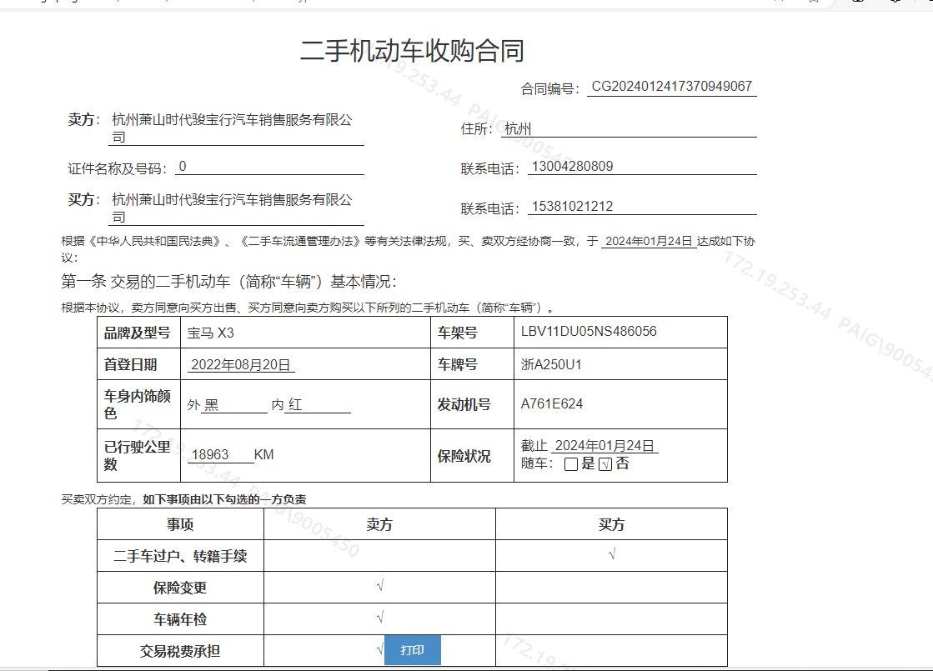
Task: Click seller phone number 13004280809
Action: tap(573, 167)
